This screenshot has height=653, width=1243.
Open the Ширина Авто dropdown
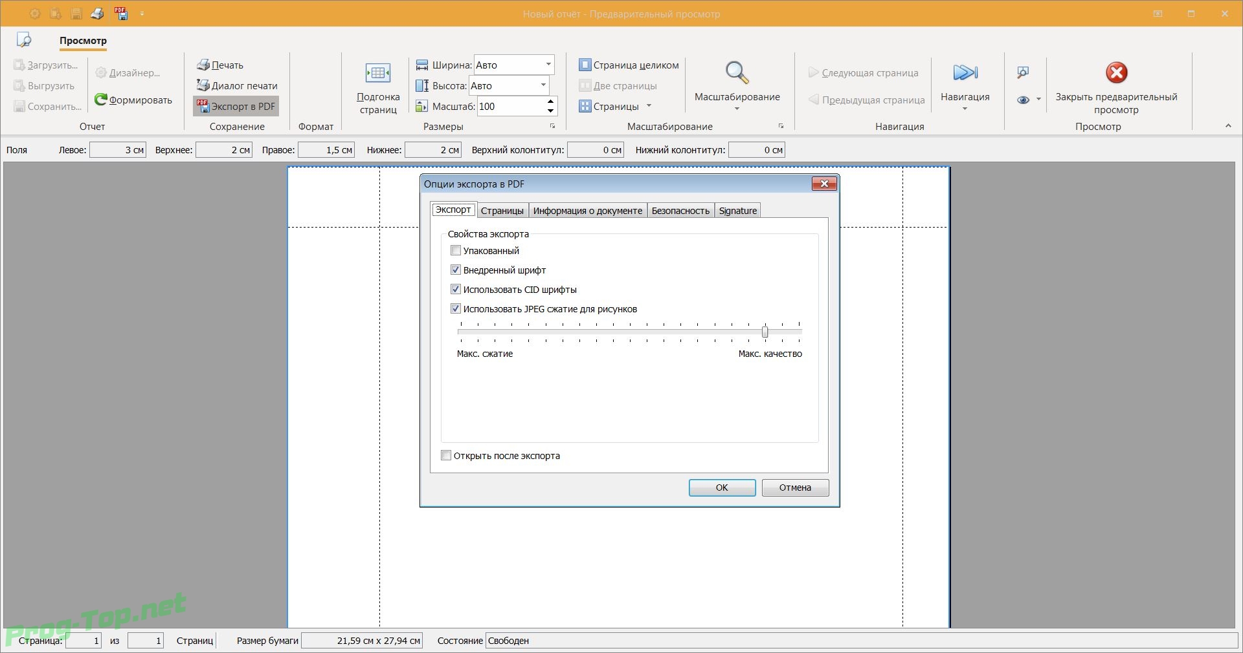coord(548,65)
